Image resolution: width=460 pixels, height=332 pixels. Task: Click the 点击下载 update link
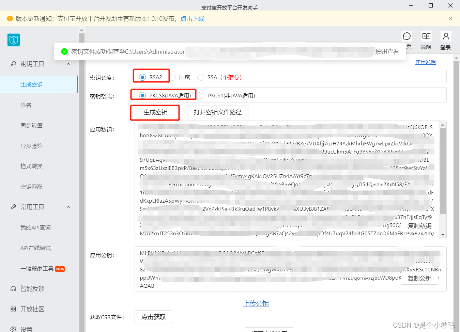pos(192,19)
